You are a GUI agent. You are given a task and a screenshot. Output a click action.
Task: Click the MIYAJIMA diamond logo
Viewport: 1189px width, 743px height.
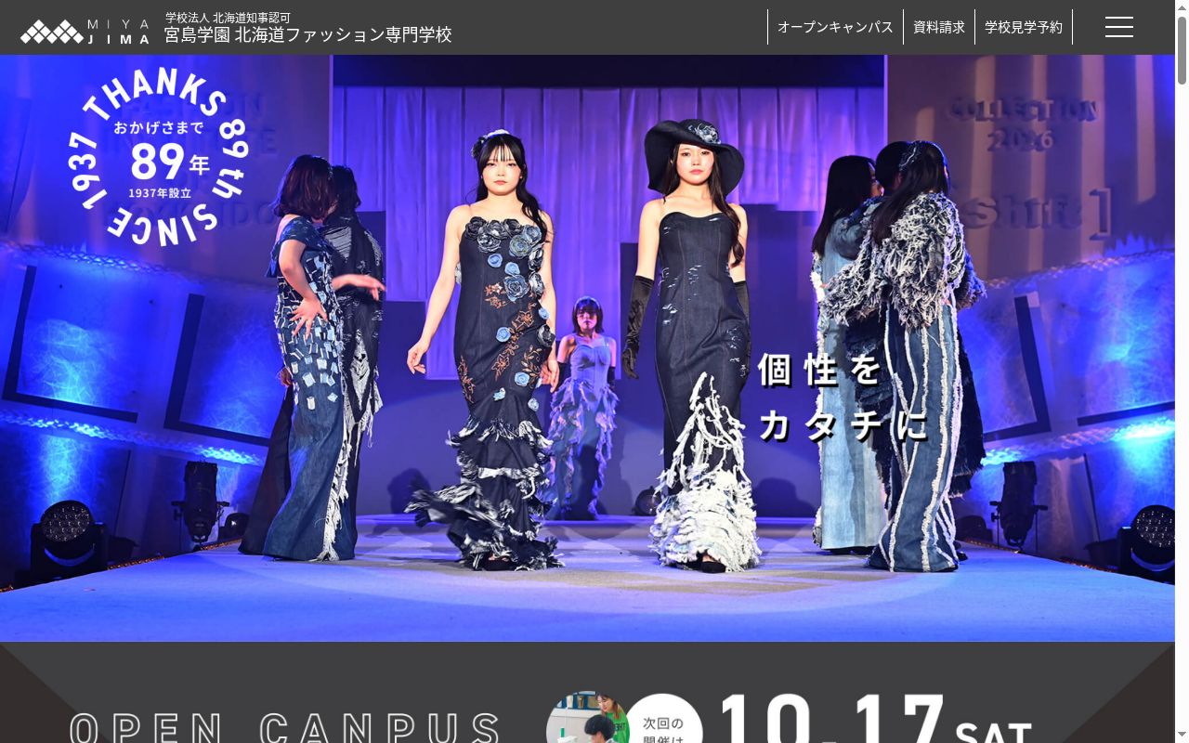85,32
